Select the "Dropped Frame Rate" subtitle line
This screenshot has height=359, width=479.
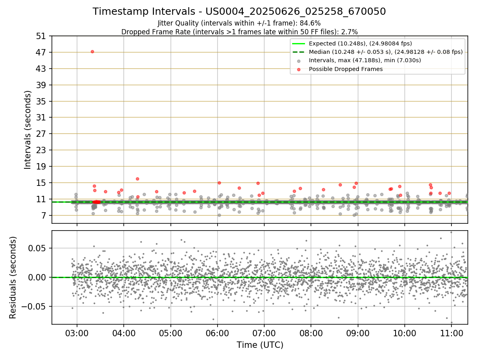pos(239,32)
